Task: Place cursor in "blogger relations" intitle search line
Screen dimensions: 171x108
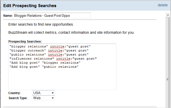Action: [50, 47]
